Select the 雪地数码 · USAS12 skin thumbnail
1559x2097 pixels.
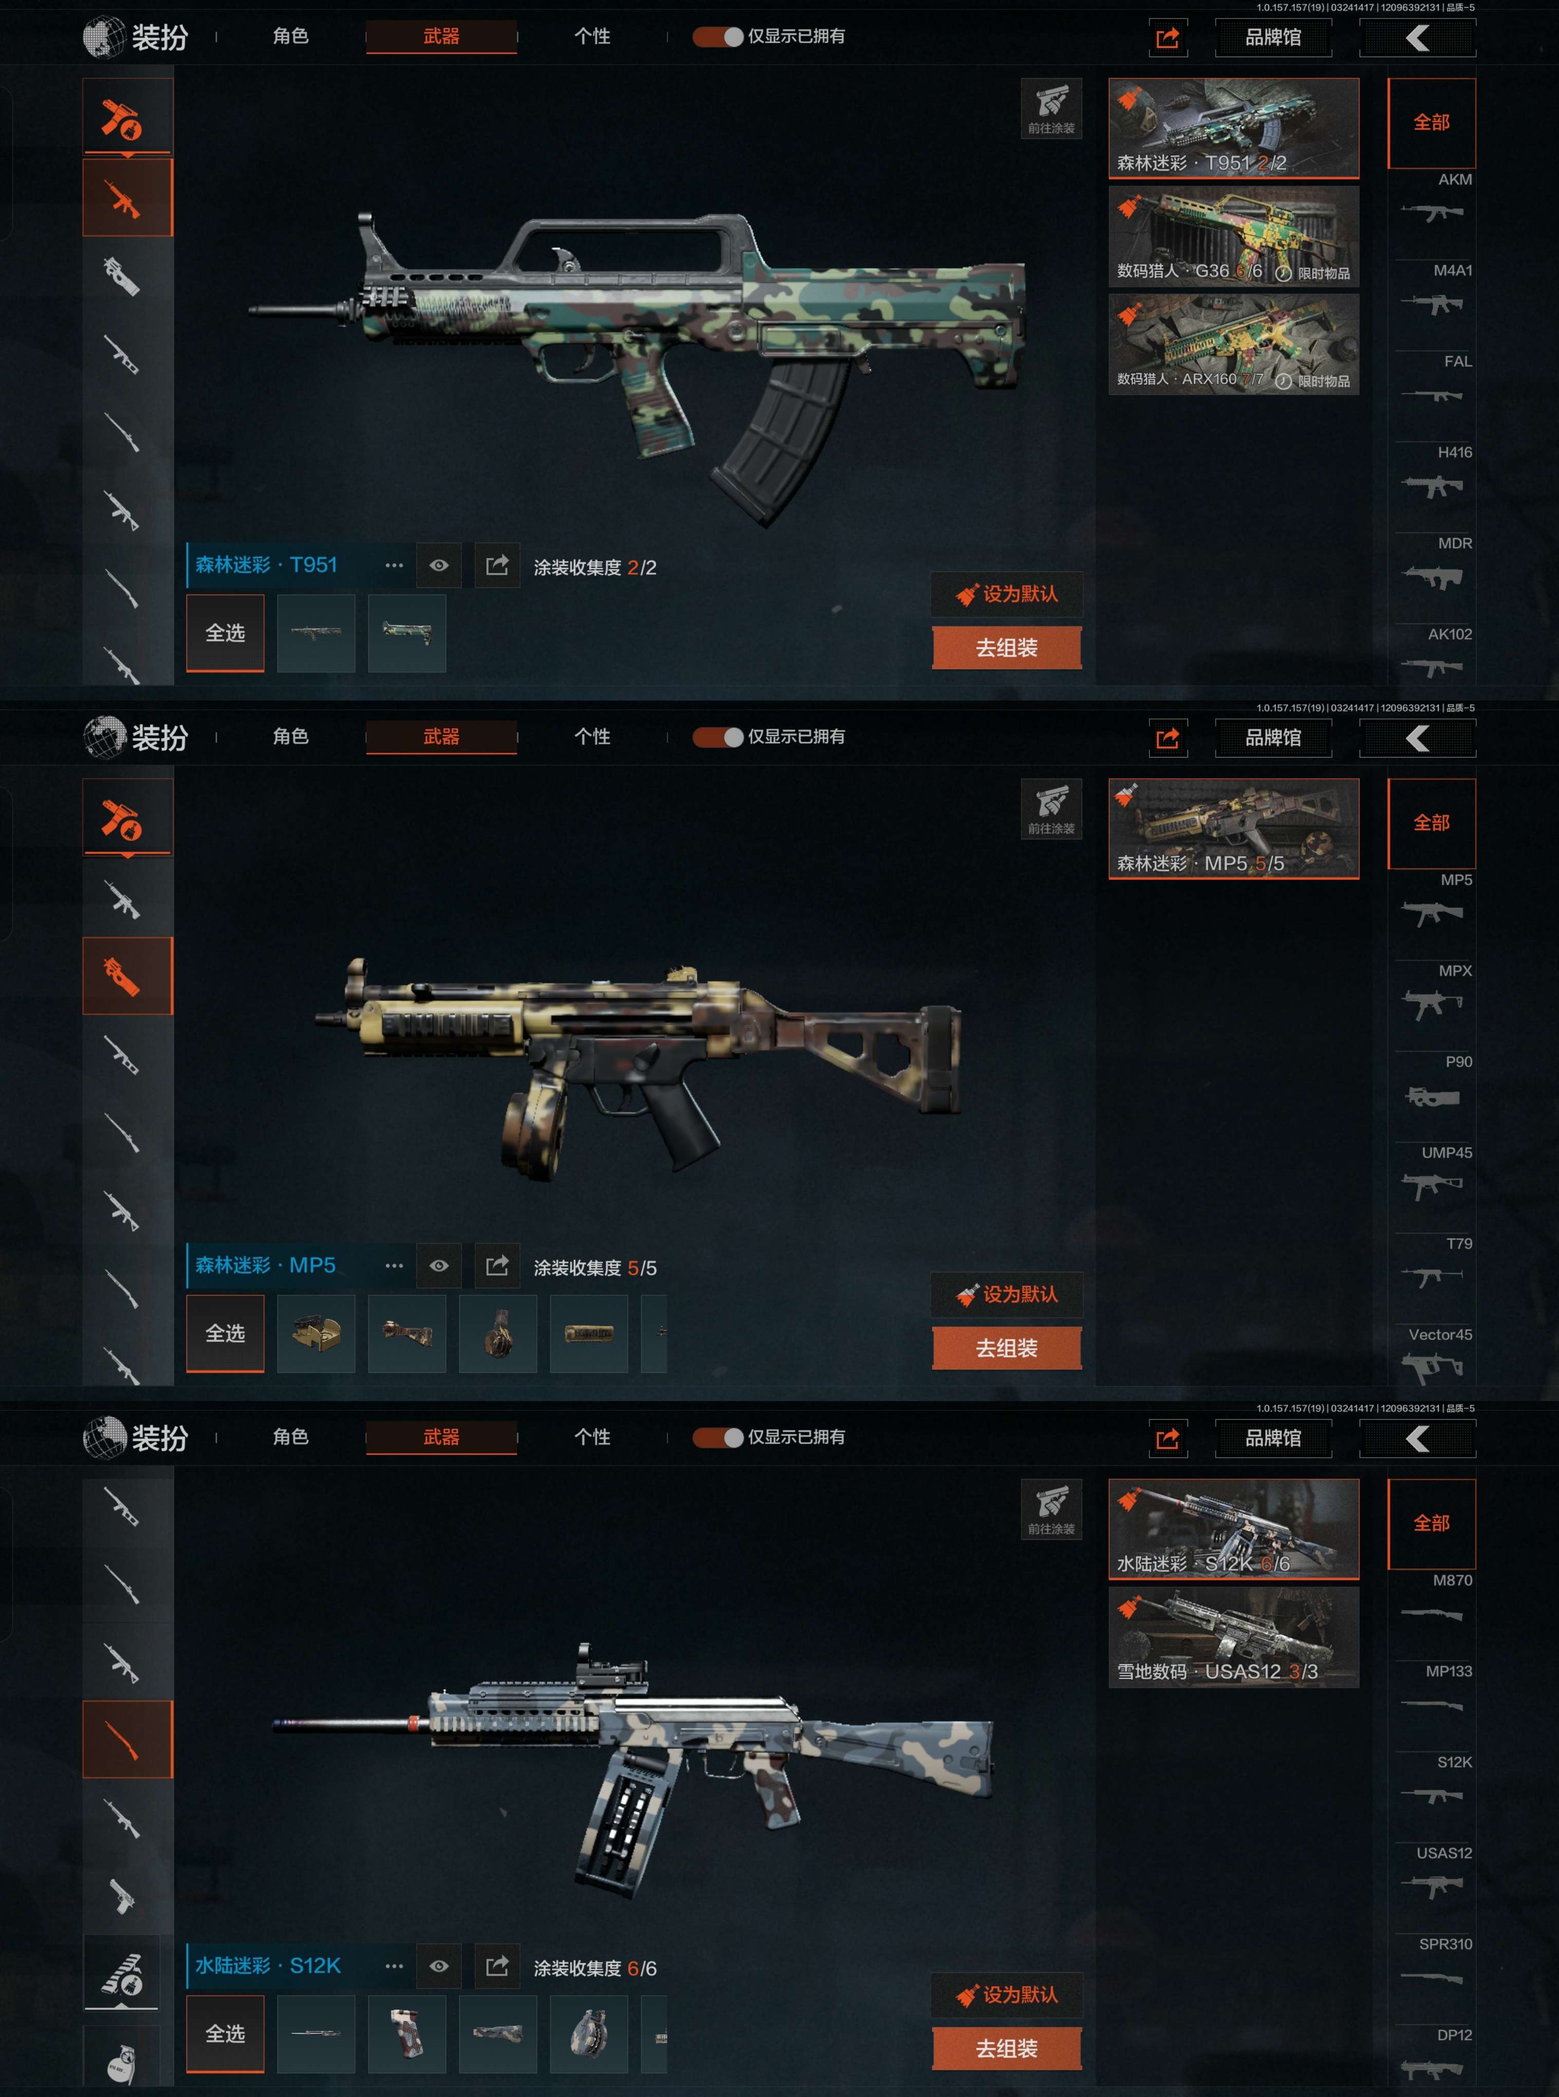1233,1636
